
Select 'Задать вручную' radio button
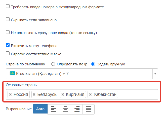93,64
